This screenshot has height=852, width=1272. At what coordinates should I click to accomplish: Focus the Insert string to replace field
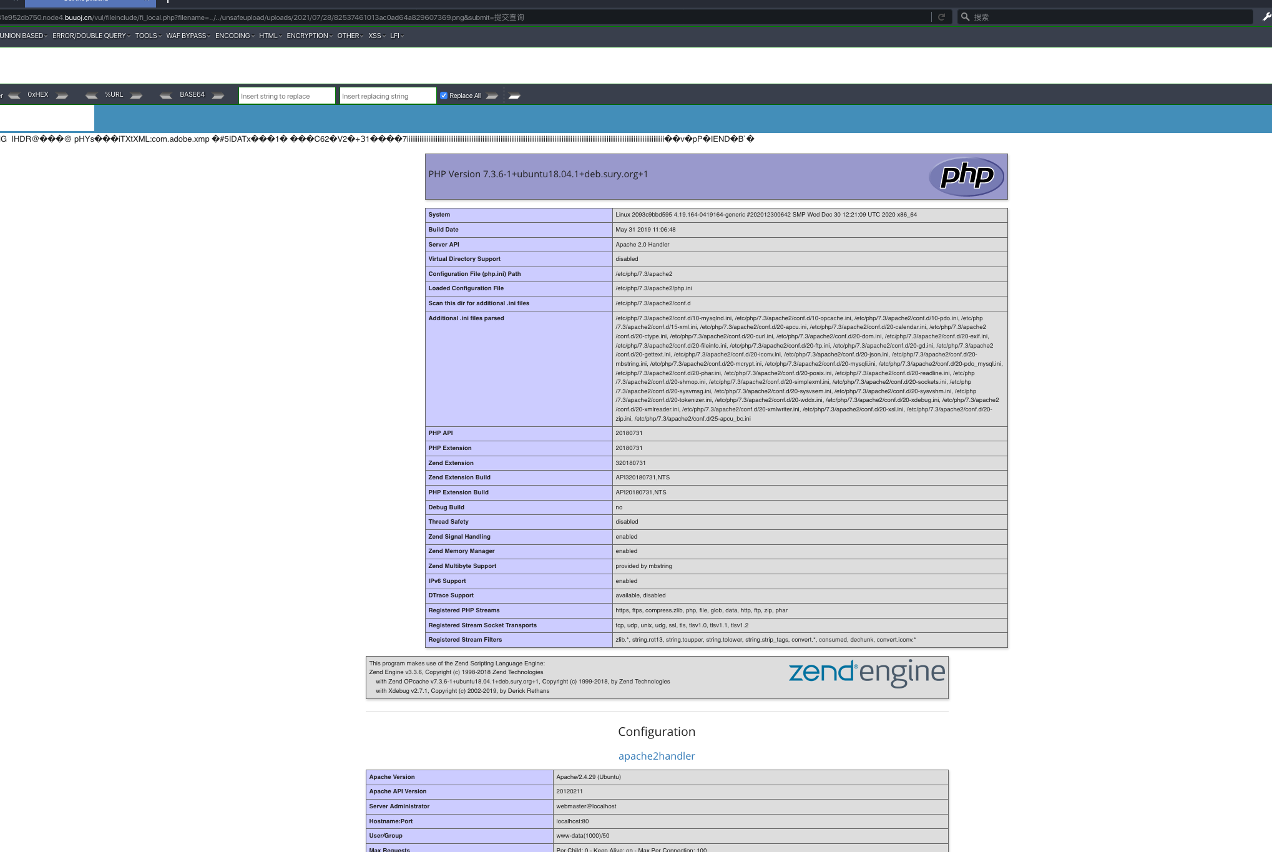287,95
